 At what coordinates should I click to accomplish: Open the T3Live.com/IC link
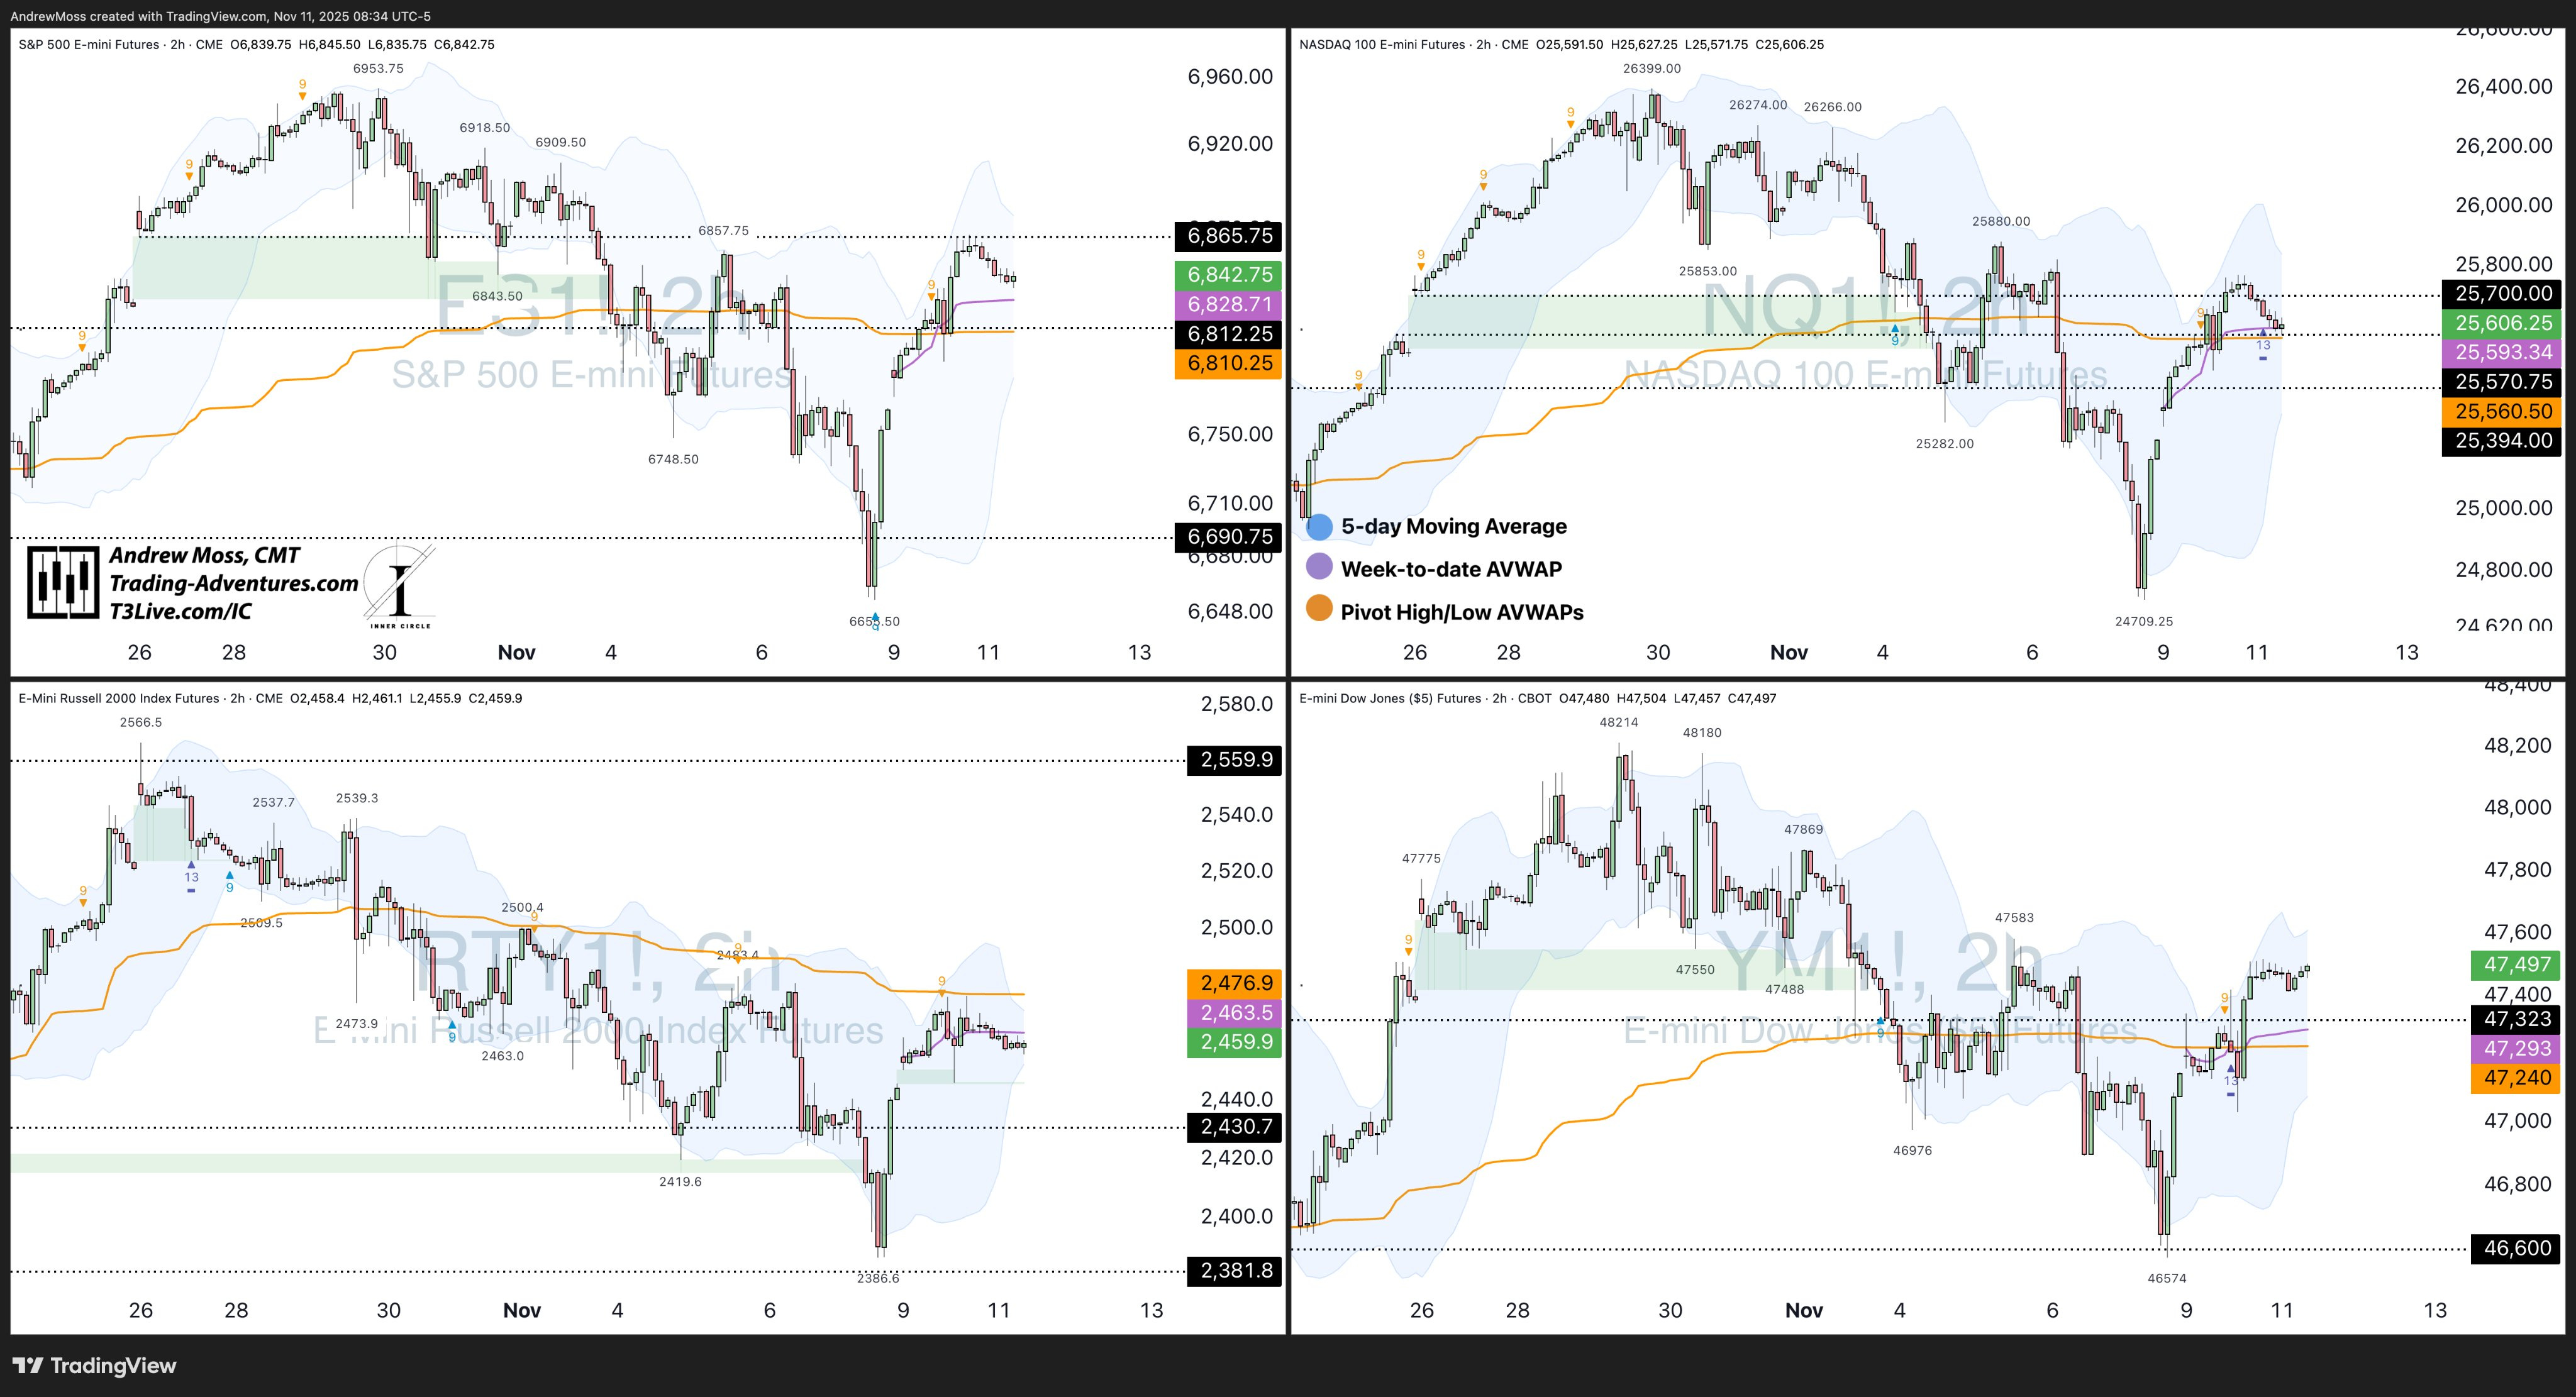[180, 611]
